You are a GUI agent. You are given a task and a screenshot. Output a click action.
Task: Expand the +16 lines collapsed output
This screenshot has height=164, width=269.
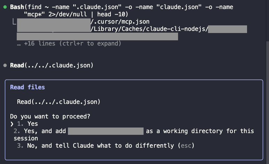(69, 43)
